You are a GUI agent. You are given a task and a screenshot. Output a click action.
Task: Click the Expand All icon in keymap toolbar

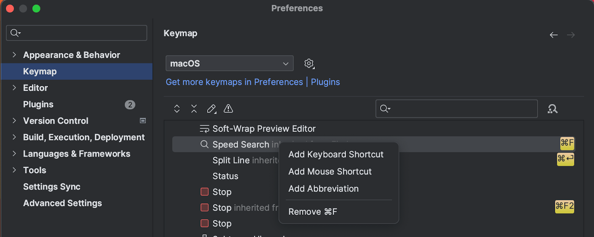(177, 109)
